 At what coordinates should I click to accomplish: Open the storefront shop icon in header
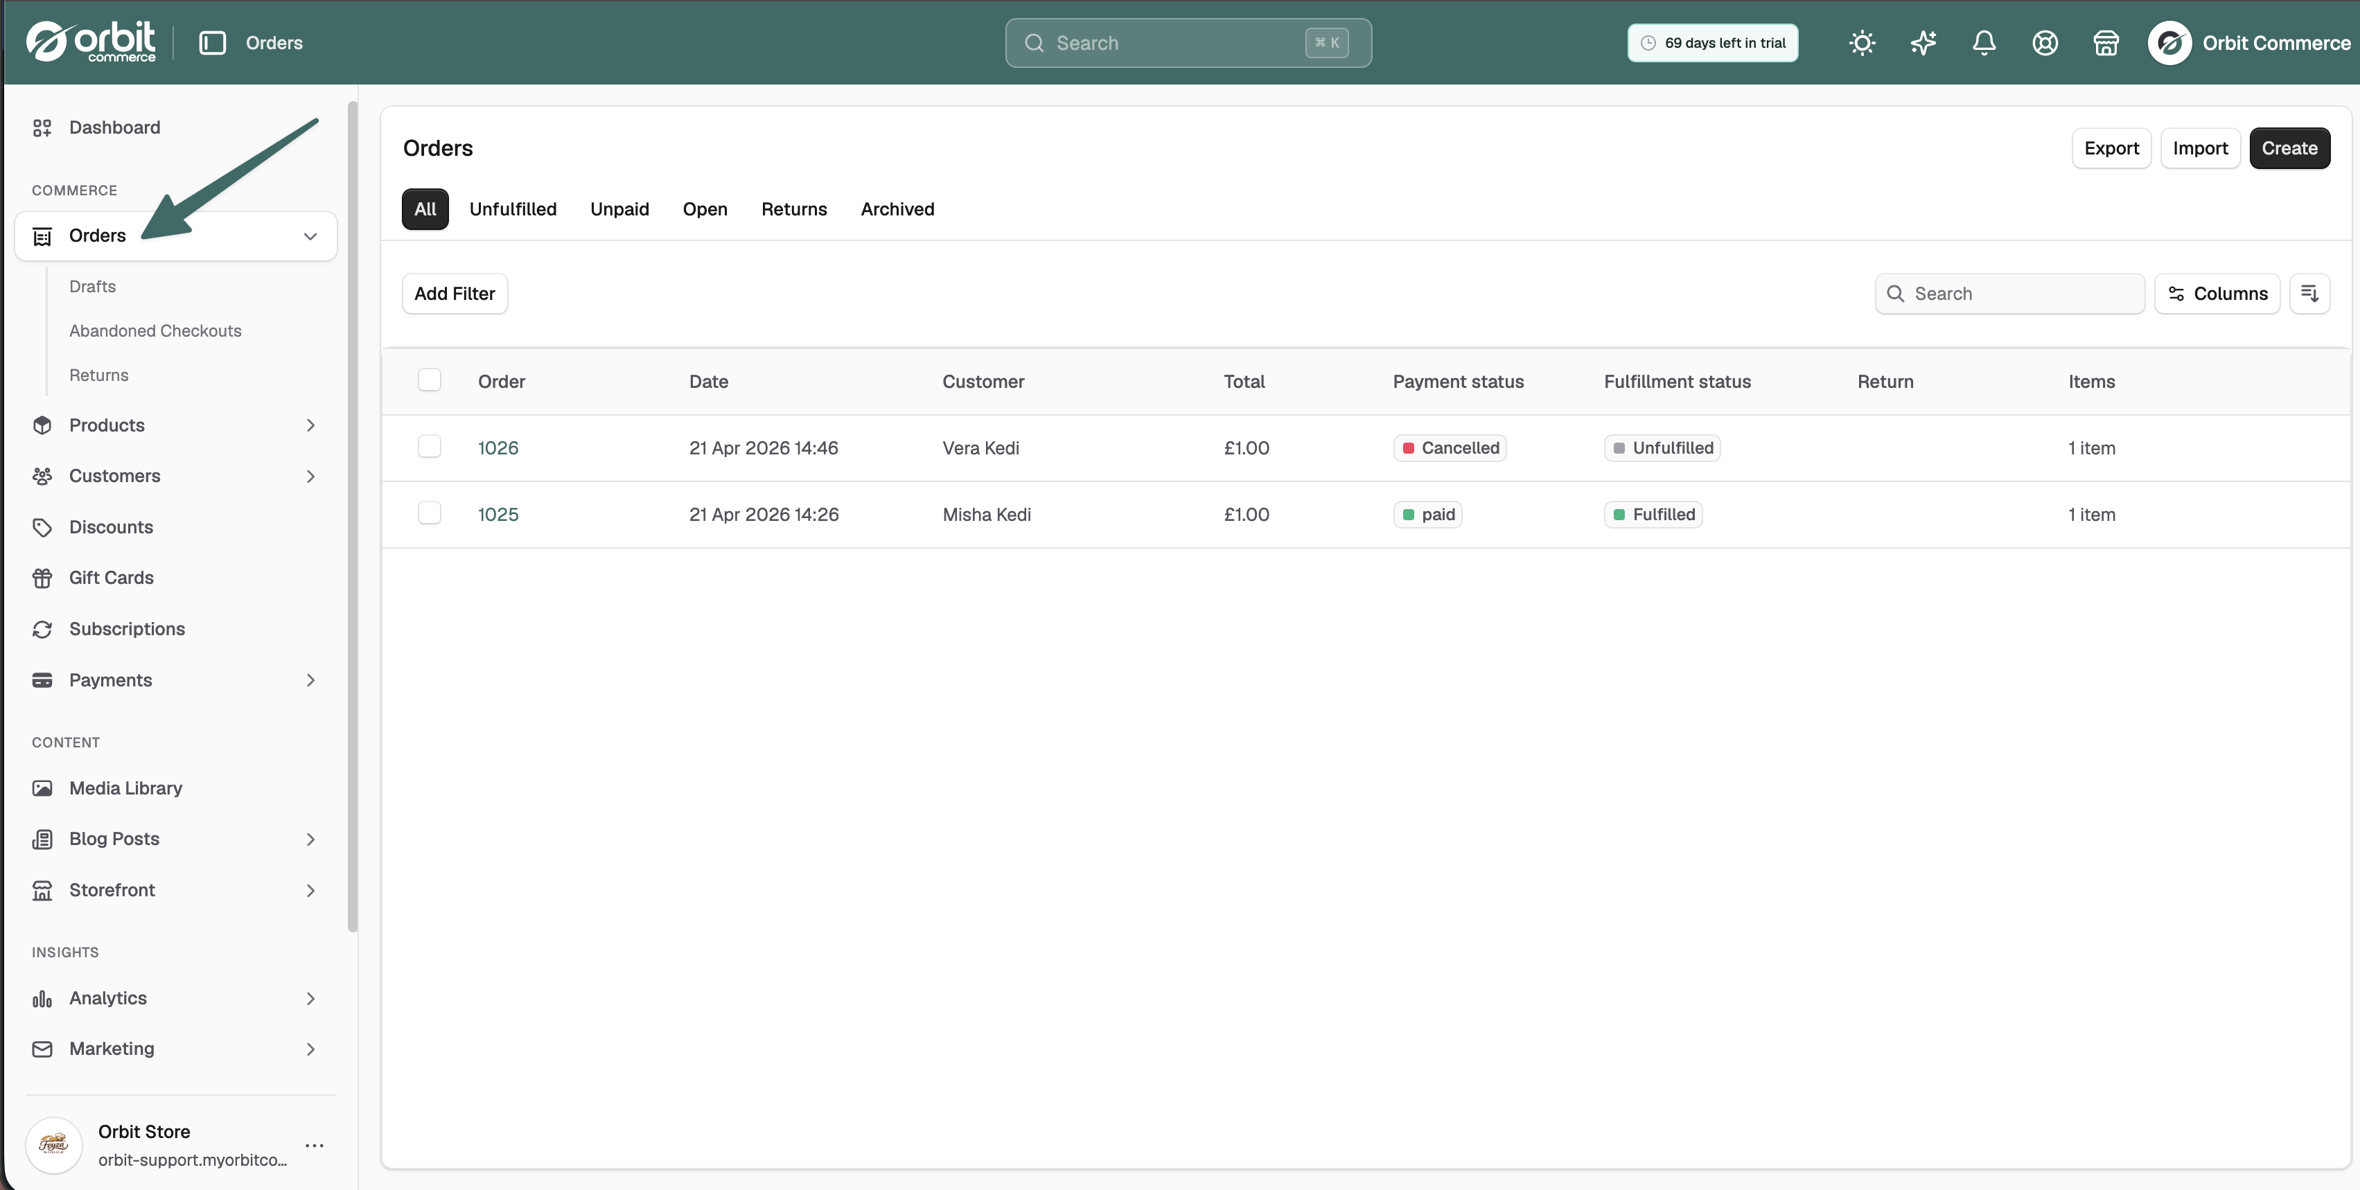coord(2105,43)
